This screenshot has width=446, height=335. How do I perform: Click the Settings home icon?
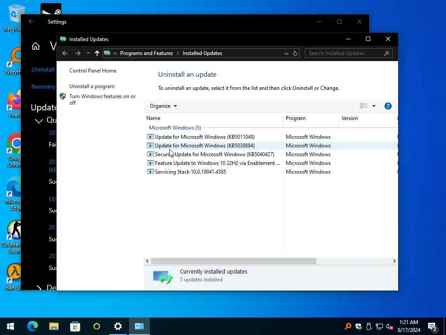click(x=36, y=46)
